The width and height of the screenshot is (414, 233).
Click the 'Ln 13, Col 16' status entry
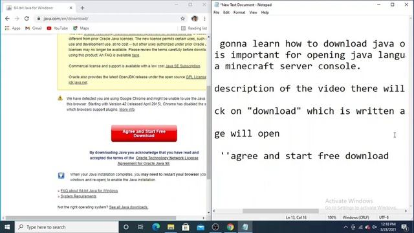(x=296, y=217)
